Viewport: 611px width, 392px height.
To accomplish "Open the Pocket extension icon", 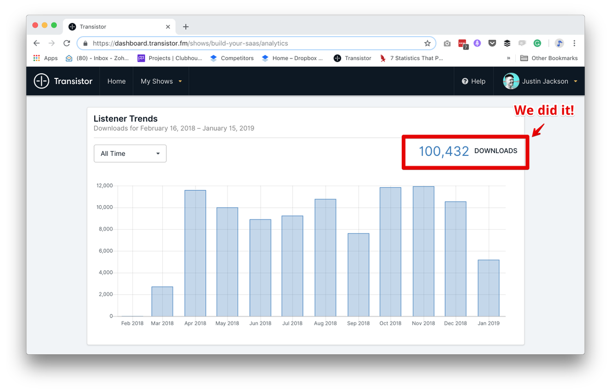I will coord(492,43).
